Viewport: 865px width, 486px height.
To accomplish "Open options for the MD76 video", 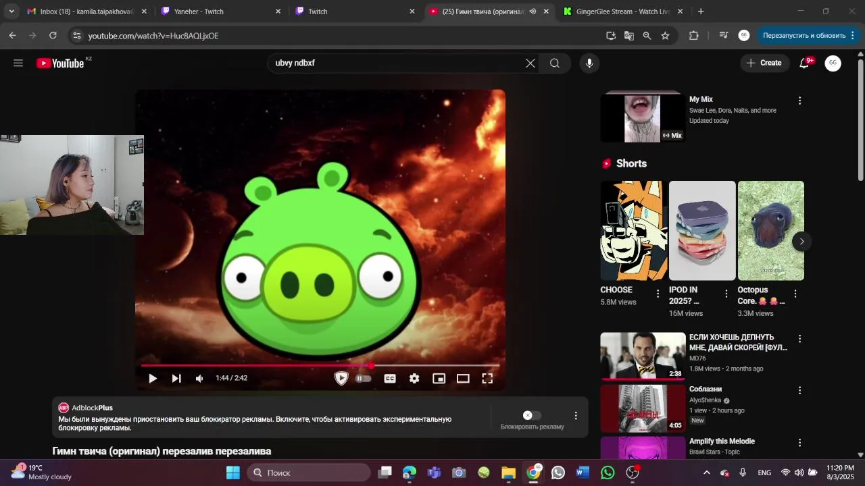I will tap(800, 339).
